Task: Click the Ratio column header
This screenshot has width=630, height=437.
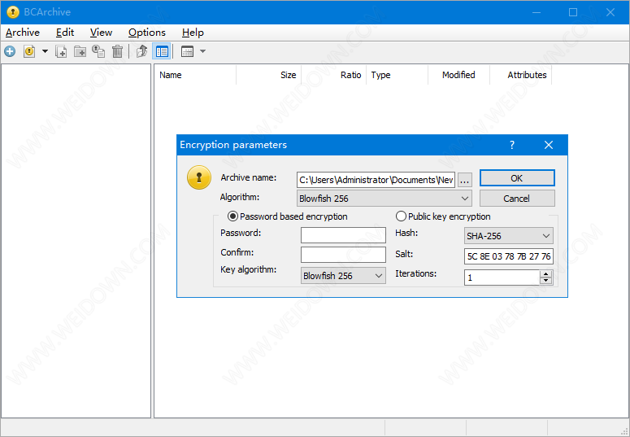Action: point(333,75)
